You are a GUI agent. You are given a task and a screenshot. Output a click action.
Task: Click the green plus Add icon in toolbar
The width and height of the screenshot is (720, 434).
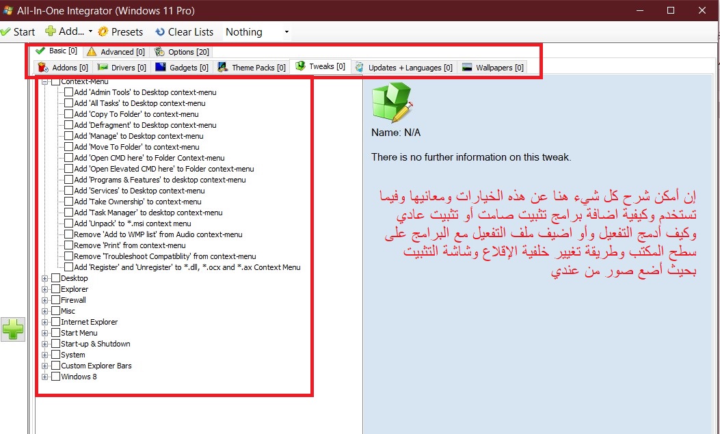50,31
